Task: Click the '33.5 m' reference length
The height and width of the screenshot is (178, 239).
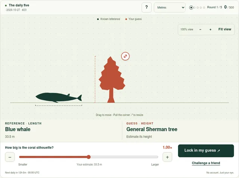Action: 10,136
